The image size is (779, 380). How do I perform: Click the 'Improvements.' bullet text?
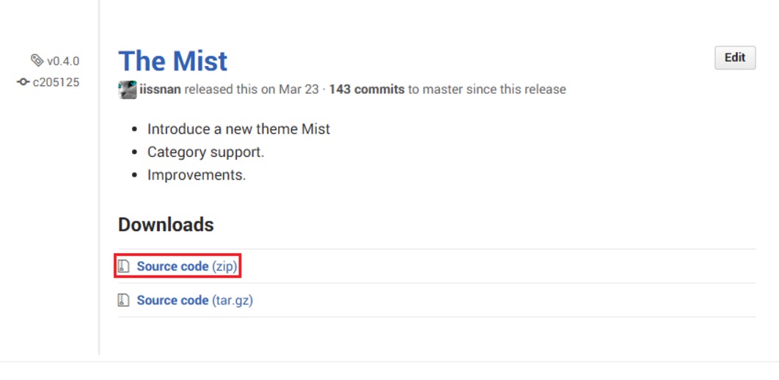pyautogui.click(x=197, y=175)
